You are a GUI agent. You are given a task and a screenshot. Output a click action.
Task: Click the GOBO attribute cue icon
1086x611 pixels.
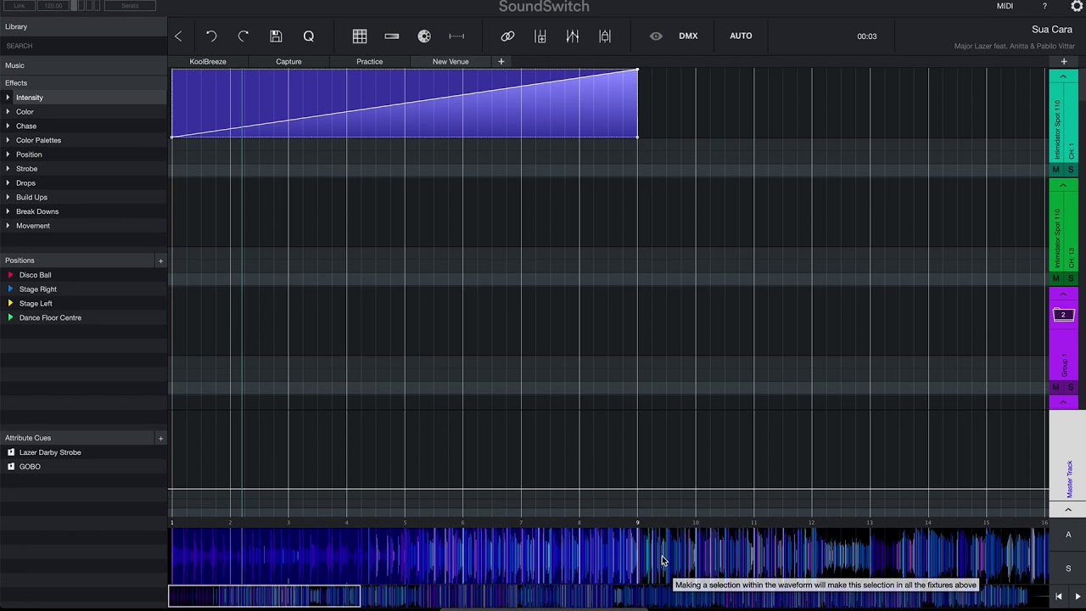(x=11, y=467)
